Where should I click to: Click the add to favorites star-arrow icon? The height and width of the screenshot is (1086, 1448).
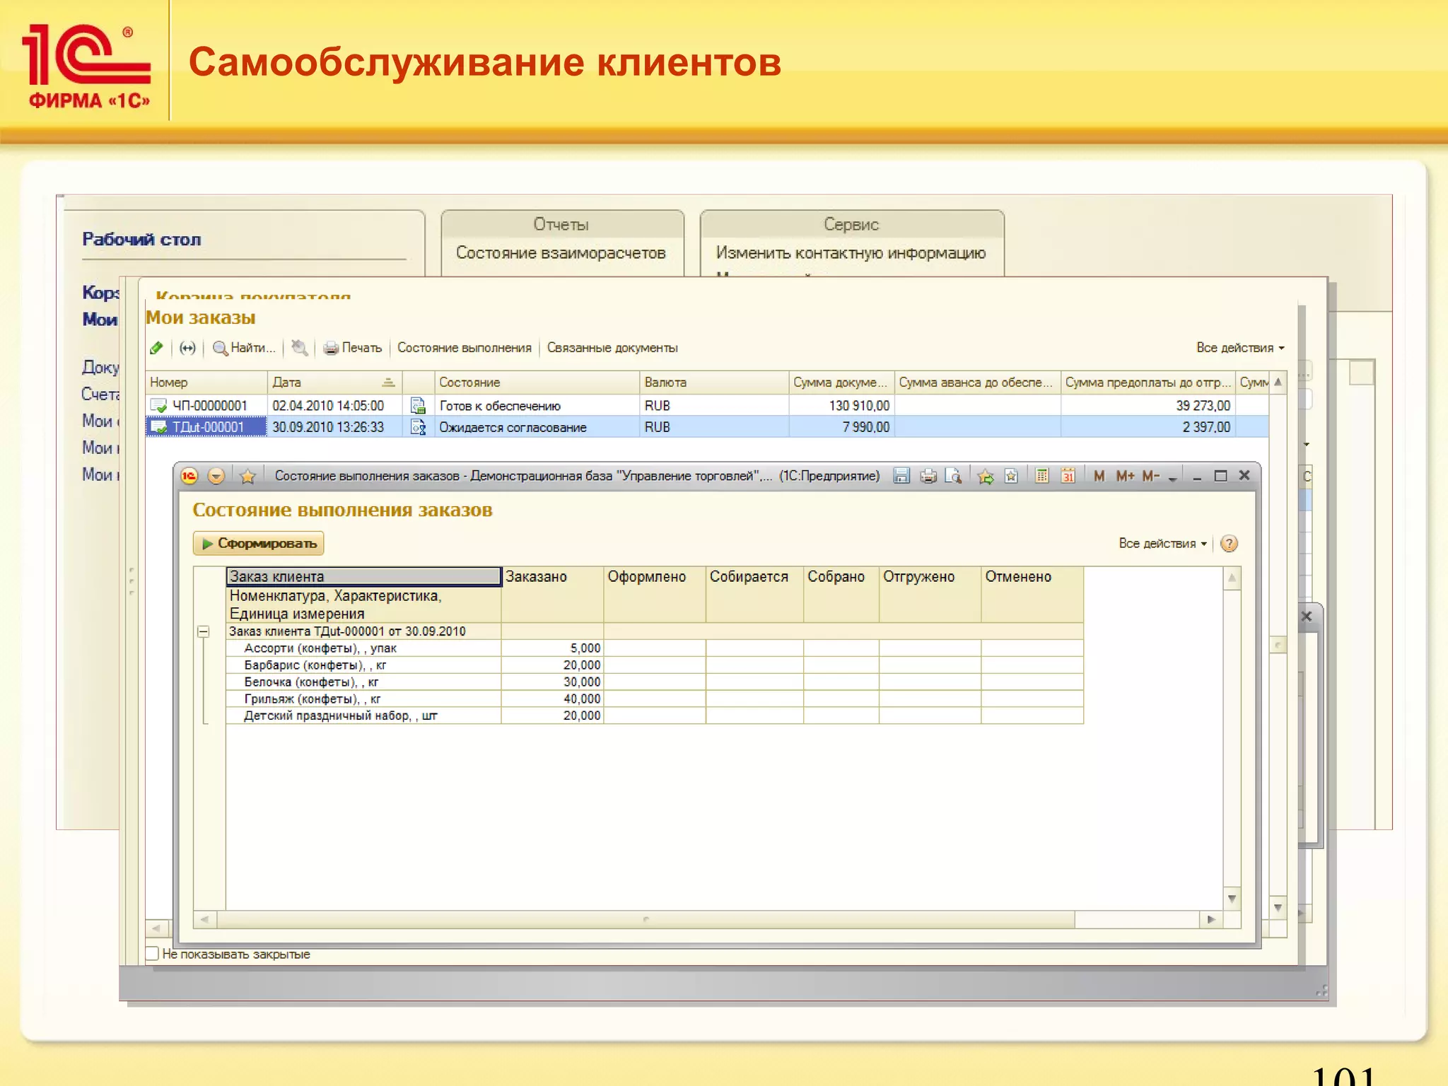tap(985, 476)
